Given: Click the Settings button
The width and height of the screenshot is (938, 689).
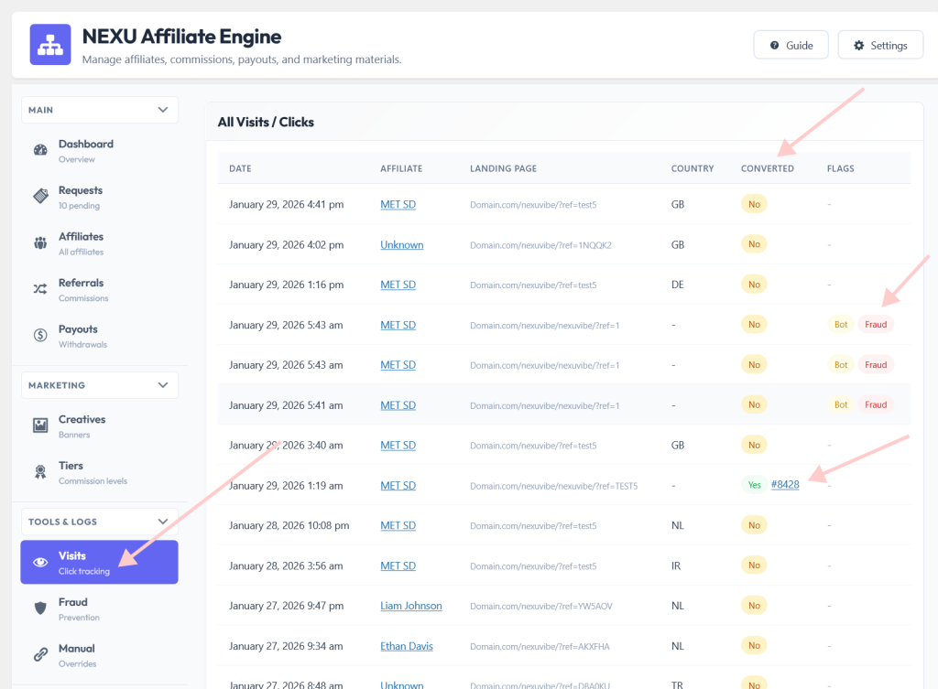Looking at the screenshot, I should coord(880,45).
